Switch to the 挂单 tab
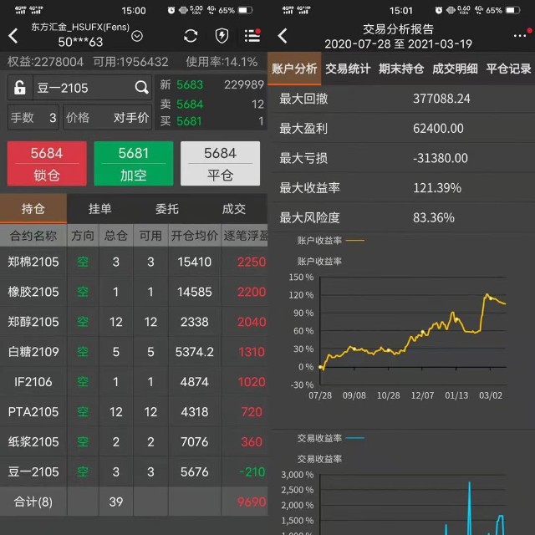The image size is (535, 535). click(100, 208)
